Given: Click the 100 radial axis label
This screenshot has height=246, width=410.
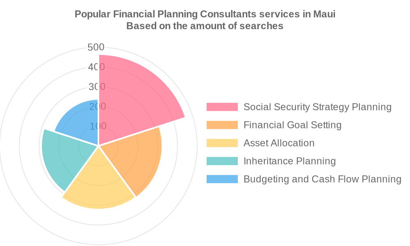Looking at the screenshot, I should (x=97, y=126).
